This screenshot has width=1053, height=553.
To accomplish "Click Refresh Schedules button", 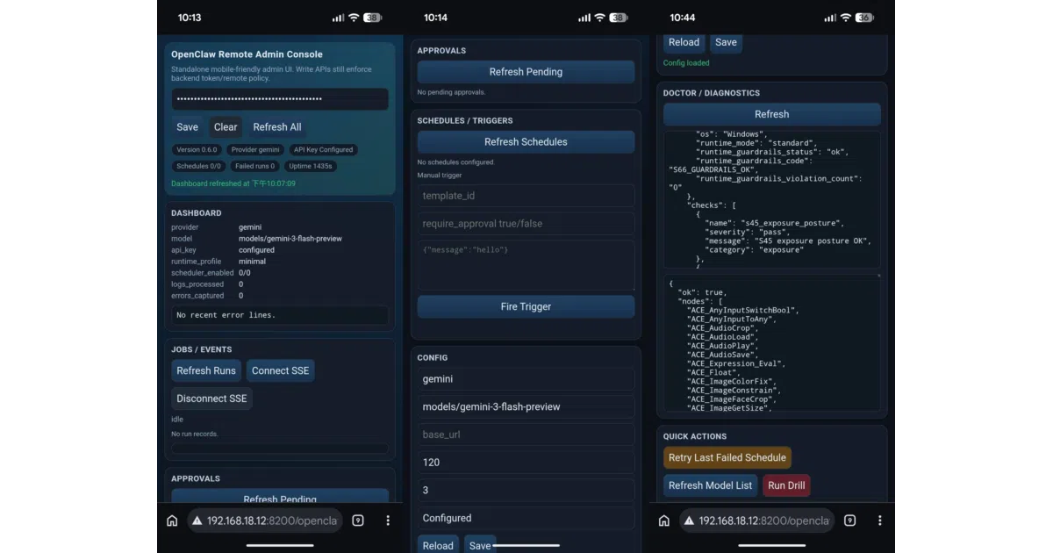I will [526, 141].
